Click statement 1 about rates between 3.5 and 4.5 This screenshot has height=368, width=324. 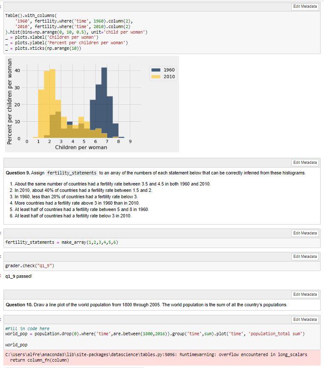pyautogui.click(x=112, y=184)
